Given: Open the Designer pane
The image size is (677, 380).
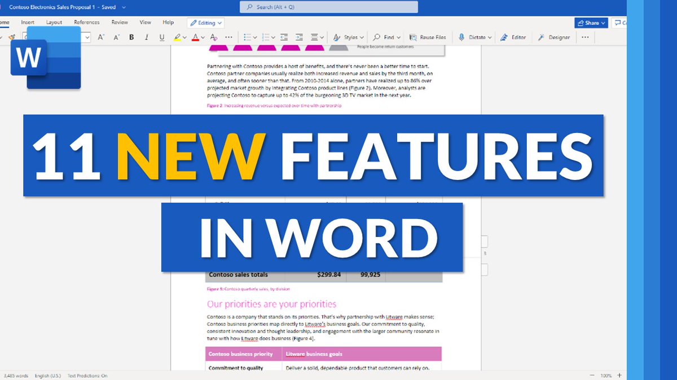Looking at the screenshot, I should coord(553,37).
